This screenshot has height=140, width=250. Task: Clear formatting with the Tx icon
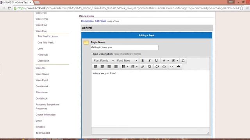183,61
